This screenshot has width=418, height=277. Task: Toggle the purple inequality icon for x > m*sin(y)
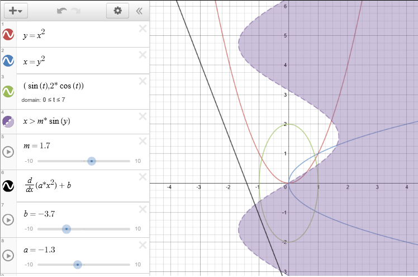click(x=8, y=122)
